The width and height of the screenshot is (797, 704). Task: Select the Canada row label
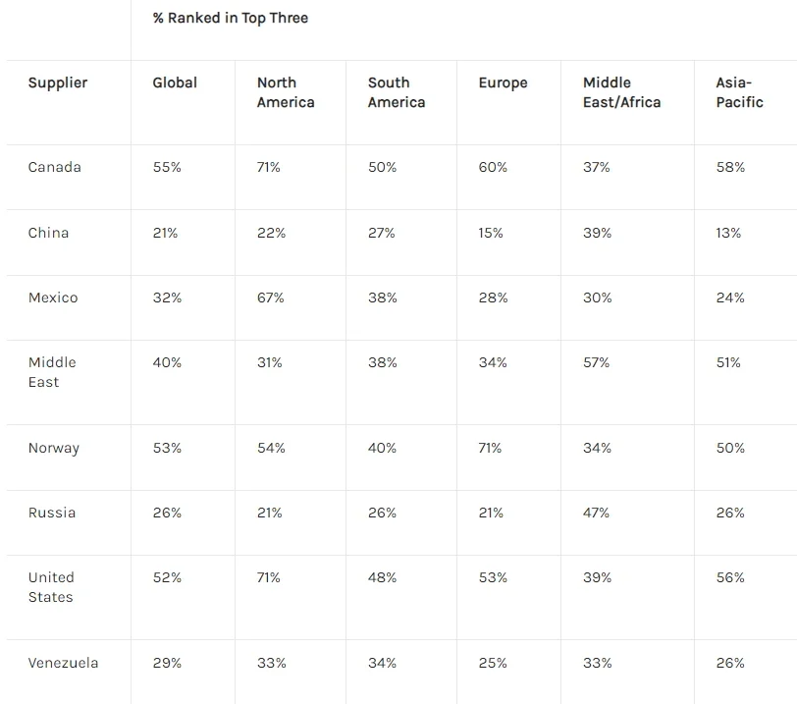(x=55, y=167)
